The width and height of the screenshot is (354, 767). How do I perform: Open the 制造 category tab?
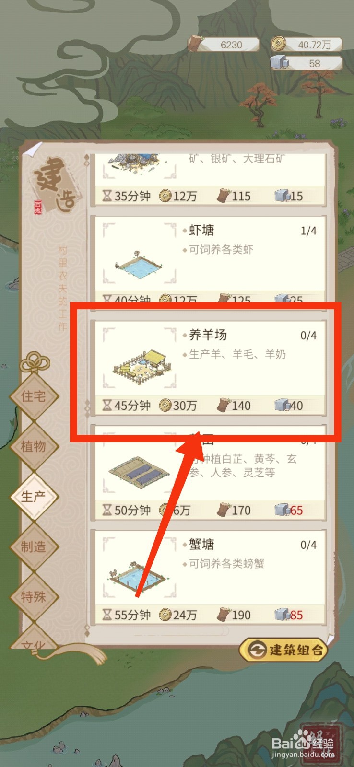click(33, 546)
